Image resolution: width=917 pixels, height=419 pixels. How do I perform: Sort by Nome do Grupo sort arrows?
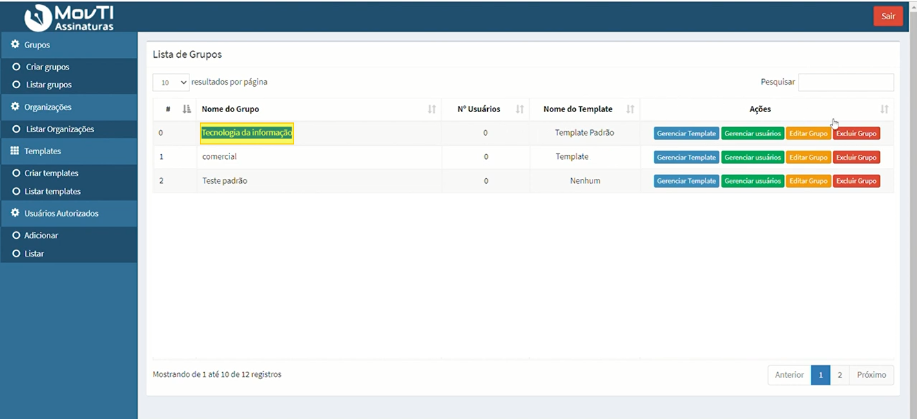point(432,109)
